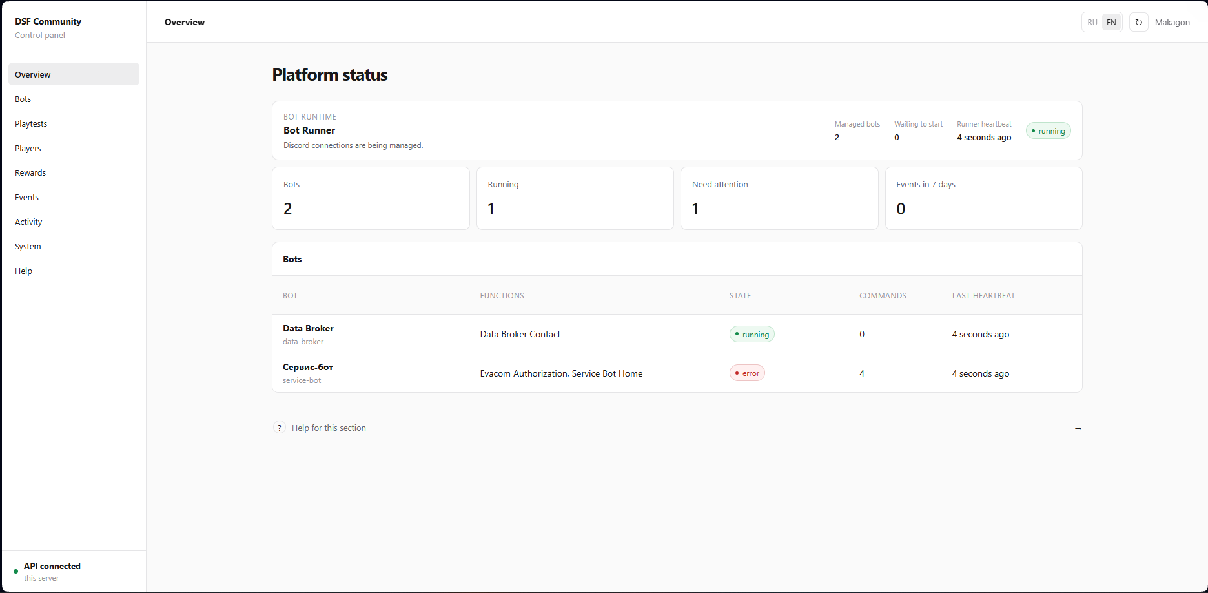The image size is (1208, 593).
Task: Click the Data Broker running state badge
Action: (752, 334)
